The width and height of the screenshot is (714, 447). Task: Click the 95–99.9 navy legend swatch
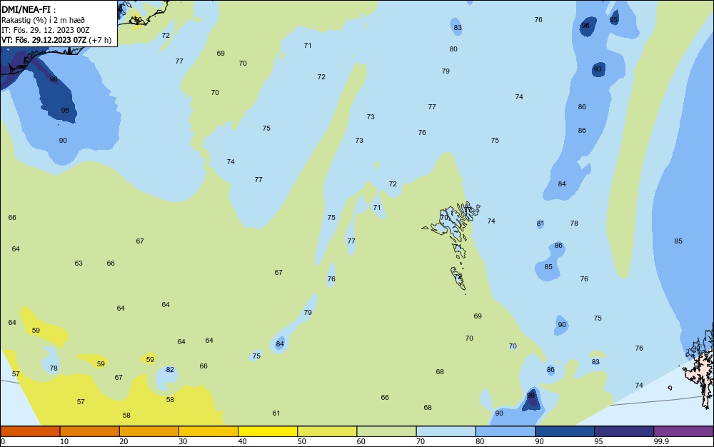pyautogui.click(x=624, y=431)
